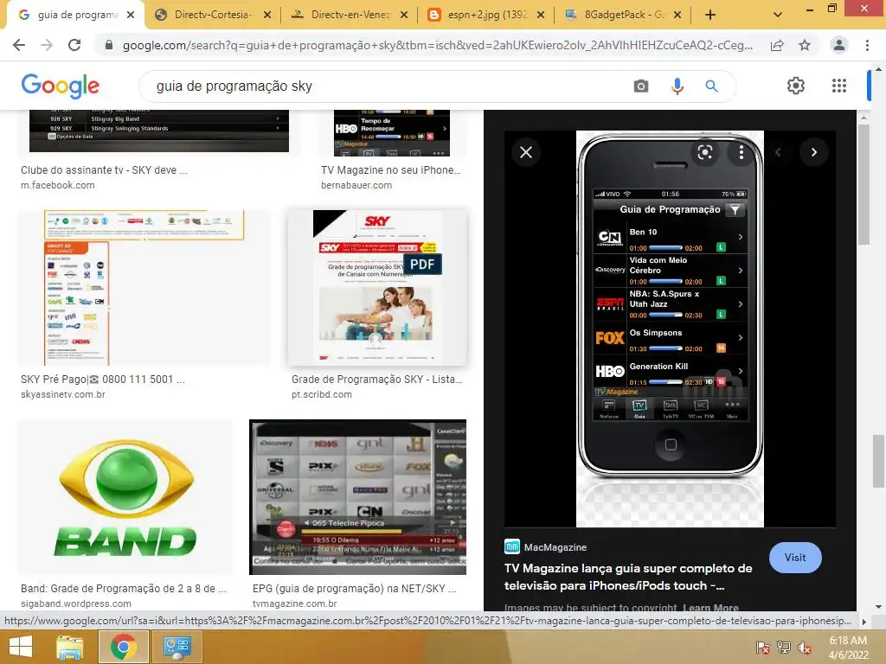Open the 8GadgetPack taskbar app
This screenshot has height=664, width=886.
[177, 647]
